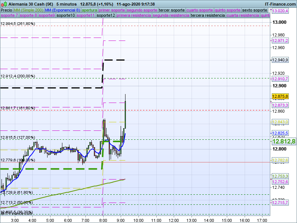Image resolution: width=297 pixels, height=223 pixels.
Task: Click the soporte10 legend label
Action: 65,16
